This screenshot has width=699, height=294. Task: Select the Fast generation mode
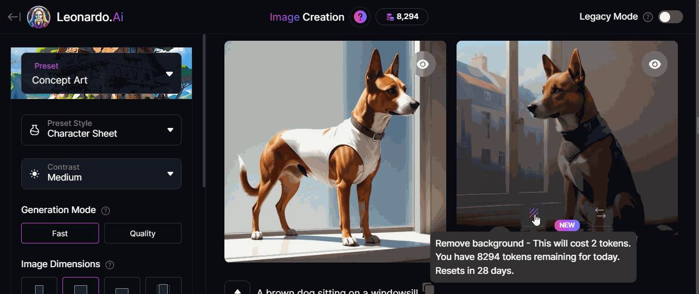tap(60, 233)
